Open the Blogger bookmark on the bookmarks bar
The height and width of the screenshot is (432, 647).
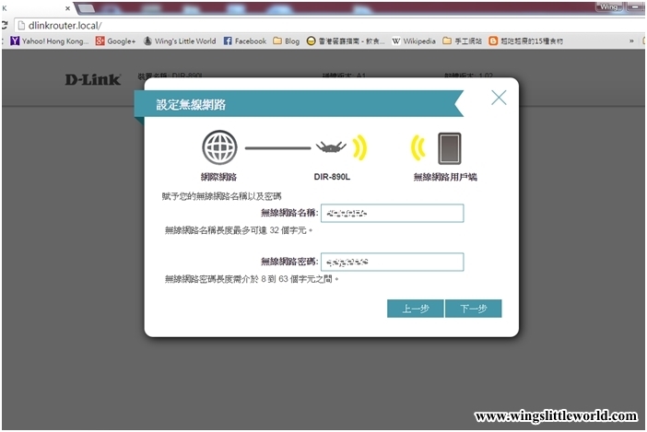(529, 41)
